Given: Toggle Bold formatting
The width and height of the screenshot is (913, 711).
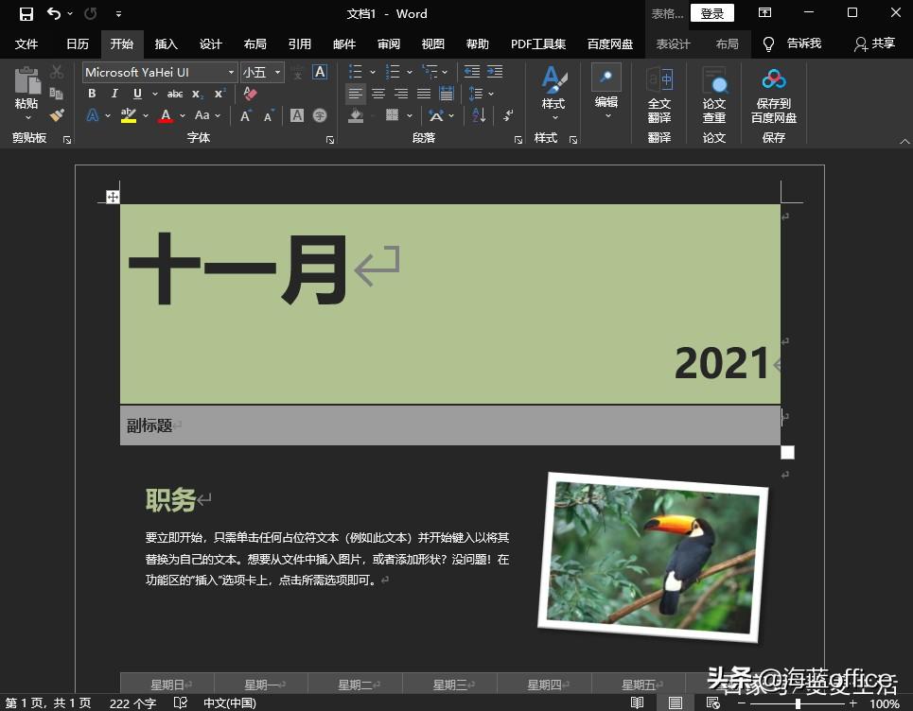Looking at the screenshot, I should pyautogui.click(x=92, y=94).
